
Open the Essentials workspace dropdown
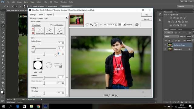tap(185, 6)
